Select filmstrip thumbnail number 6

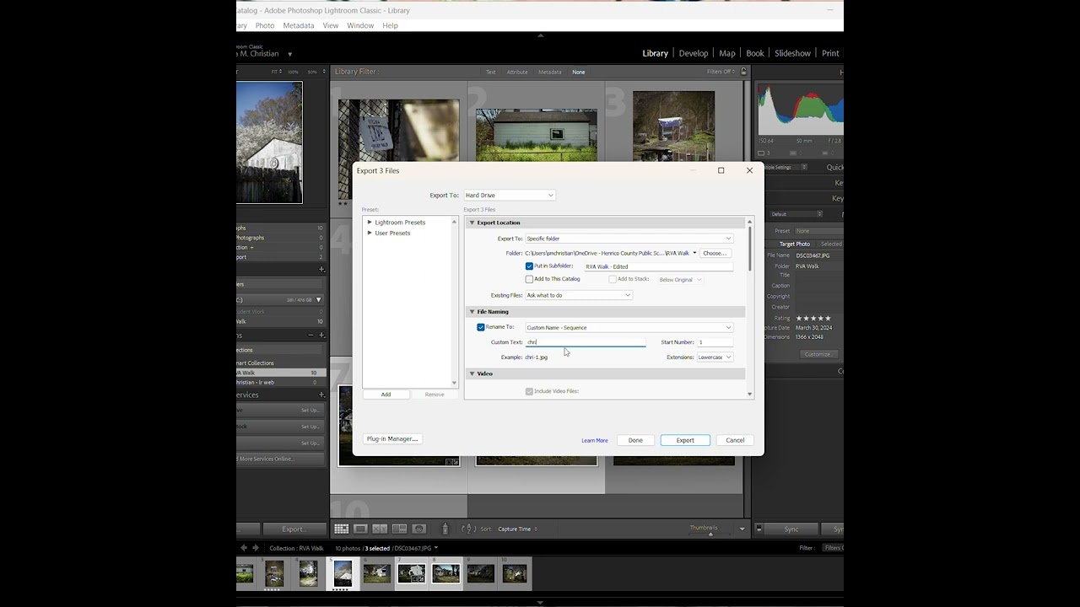coord(377,574)
